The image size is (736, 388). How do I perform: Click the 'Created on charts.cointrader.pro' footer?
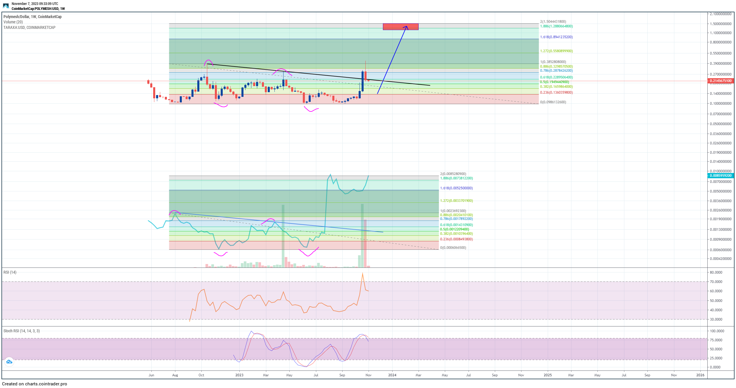click(34, 384)
